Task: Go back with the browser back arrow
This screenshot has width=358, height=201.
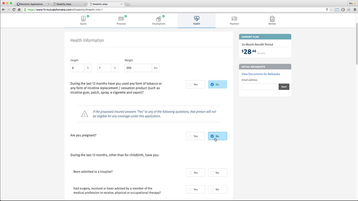Action: pyautogui.click(x=3, y=9)
